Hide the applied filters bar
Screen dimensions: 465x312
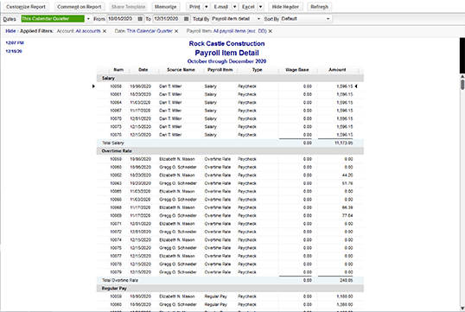coord(10,31)
